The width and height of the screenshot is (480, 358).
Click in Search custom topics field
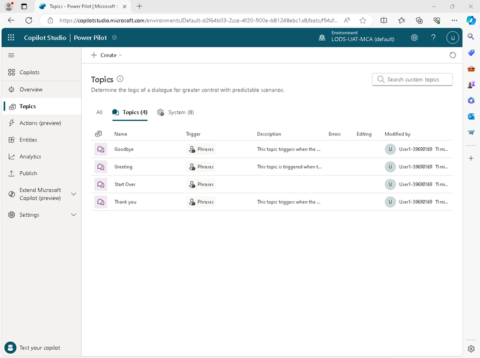coord(412,80)
